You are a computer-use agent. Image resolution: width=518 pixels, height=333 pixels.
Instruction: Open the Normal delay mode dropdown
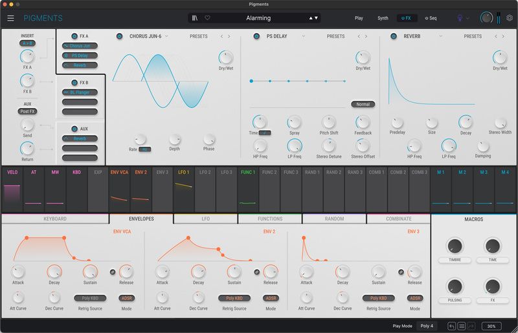click(363, 104)
